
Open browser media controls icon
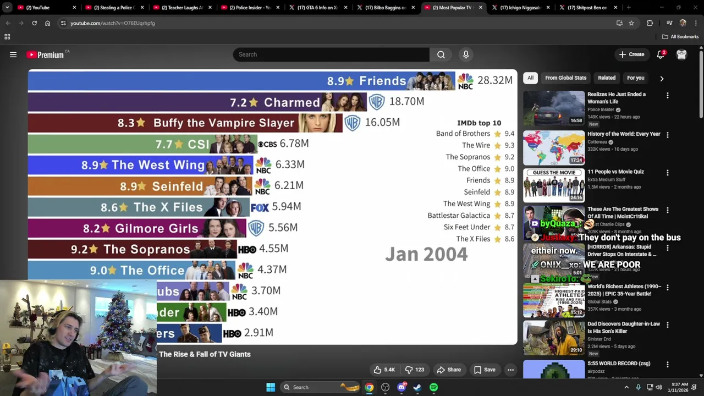pos(669,23)
